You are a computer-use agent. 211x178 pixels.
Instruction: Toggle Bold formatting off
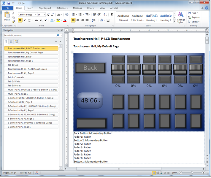pos(20,20)
